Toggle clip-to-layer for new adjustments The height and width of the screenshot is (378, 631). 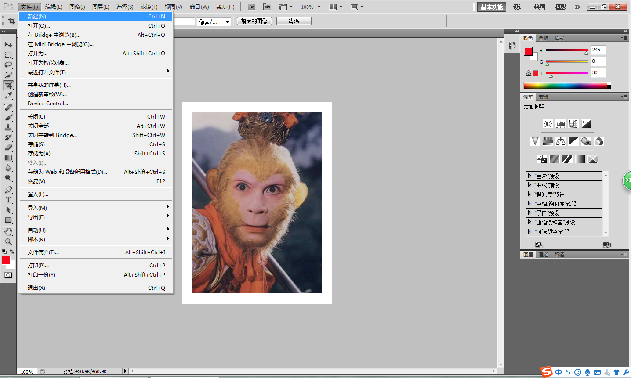(x=607, y=245)
